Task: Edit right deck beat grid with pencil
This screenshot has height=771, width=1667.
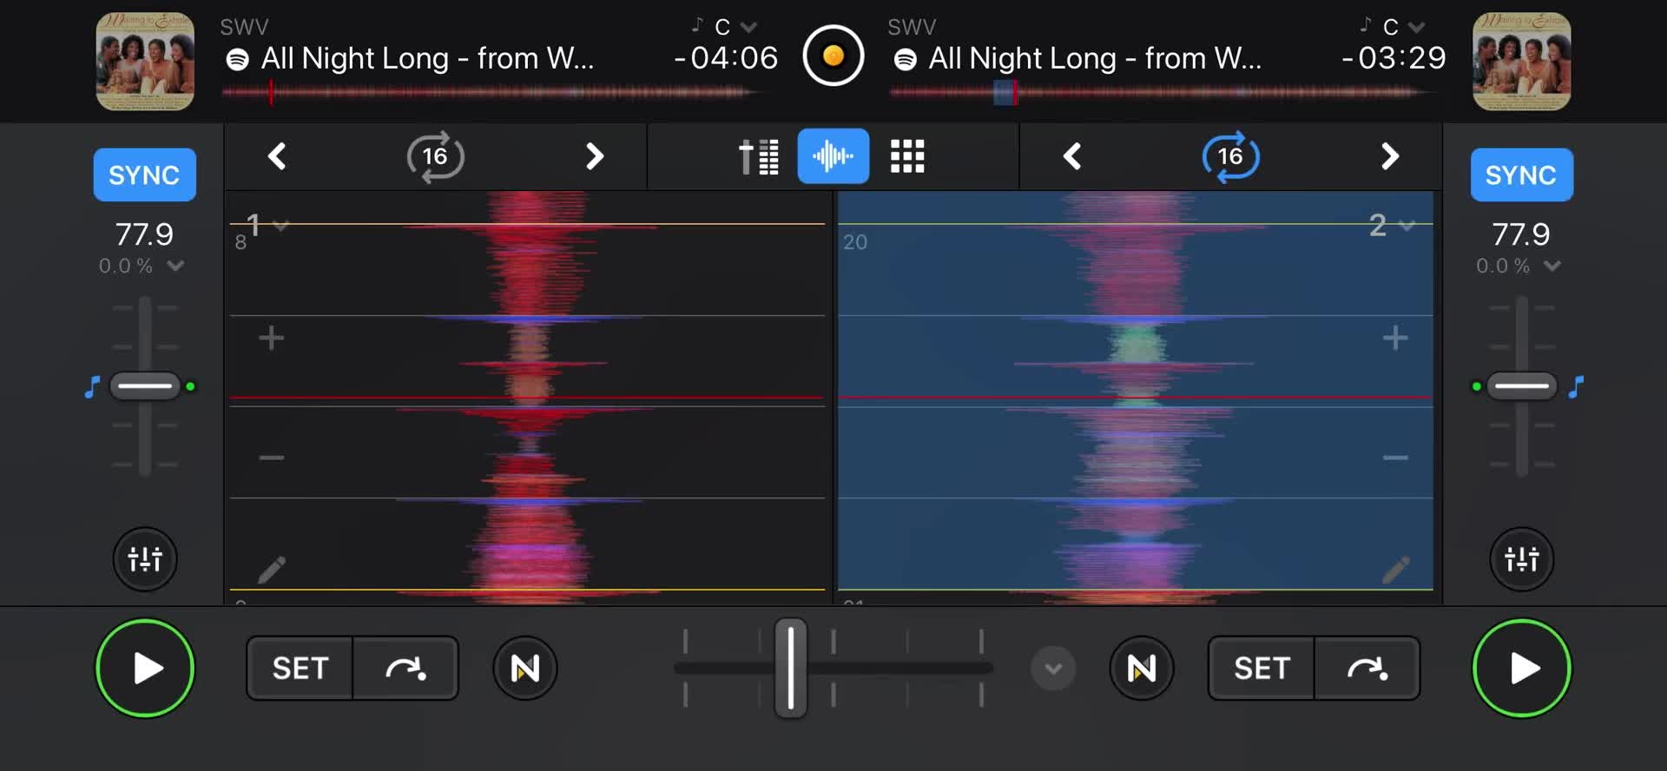Action: (1396, 570)
